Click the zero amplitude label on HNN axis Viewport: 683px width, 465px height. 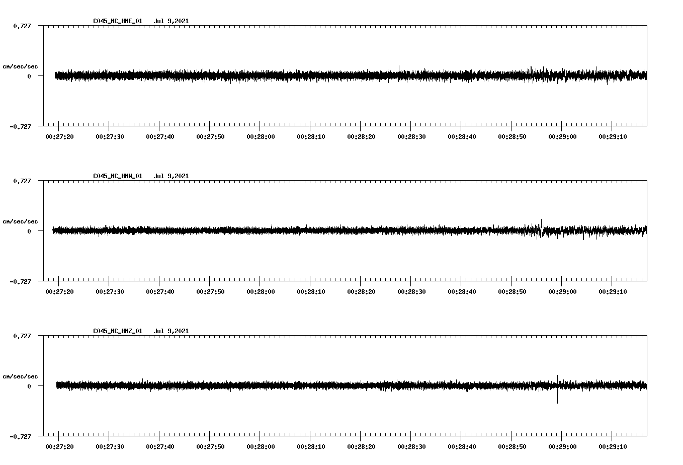coord(29,231)
